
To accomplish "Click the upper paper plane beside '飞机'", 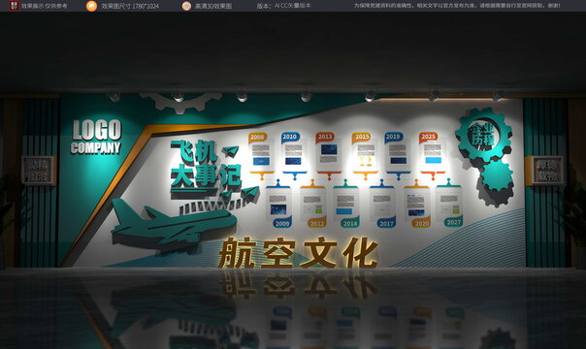I will pyautogui.click(x=231, y=151).
